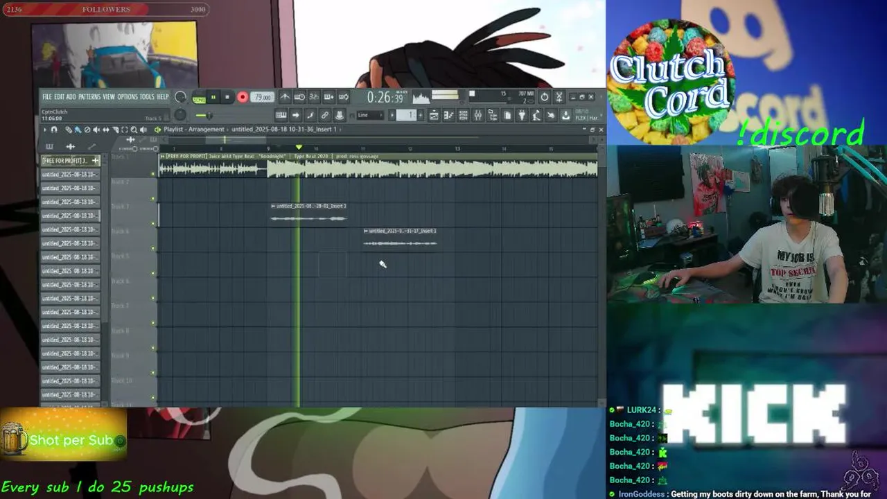Screen dimensions: 887x499
Task: Select the [FREE FOR PROFIT] clip in picker
Action: (x=70, y=161)
